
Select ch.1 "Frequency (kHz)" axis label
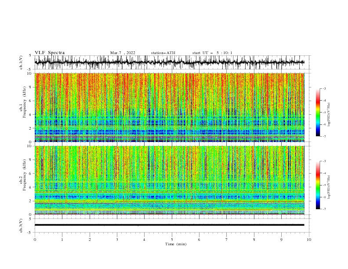[x=25, y=102]
